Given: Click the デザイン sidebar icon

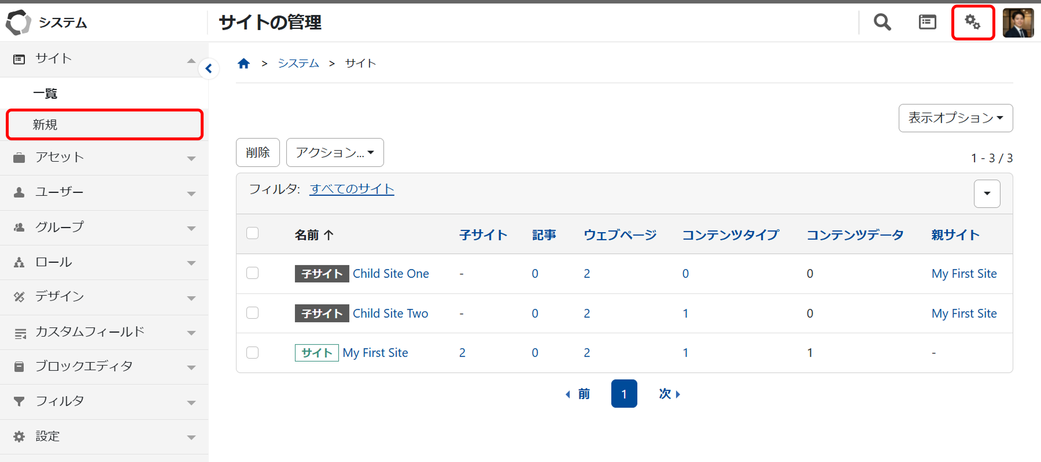Looking at the screenshot, I should 20,297.
